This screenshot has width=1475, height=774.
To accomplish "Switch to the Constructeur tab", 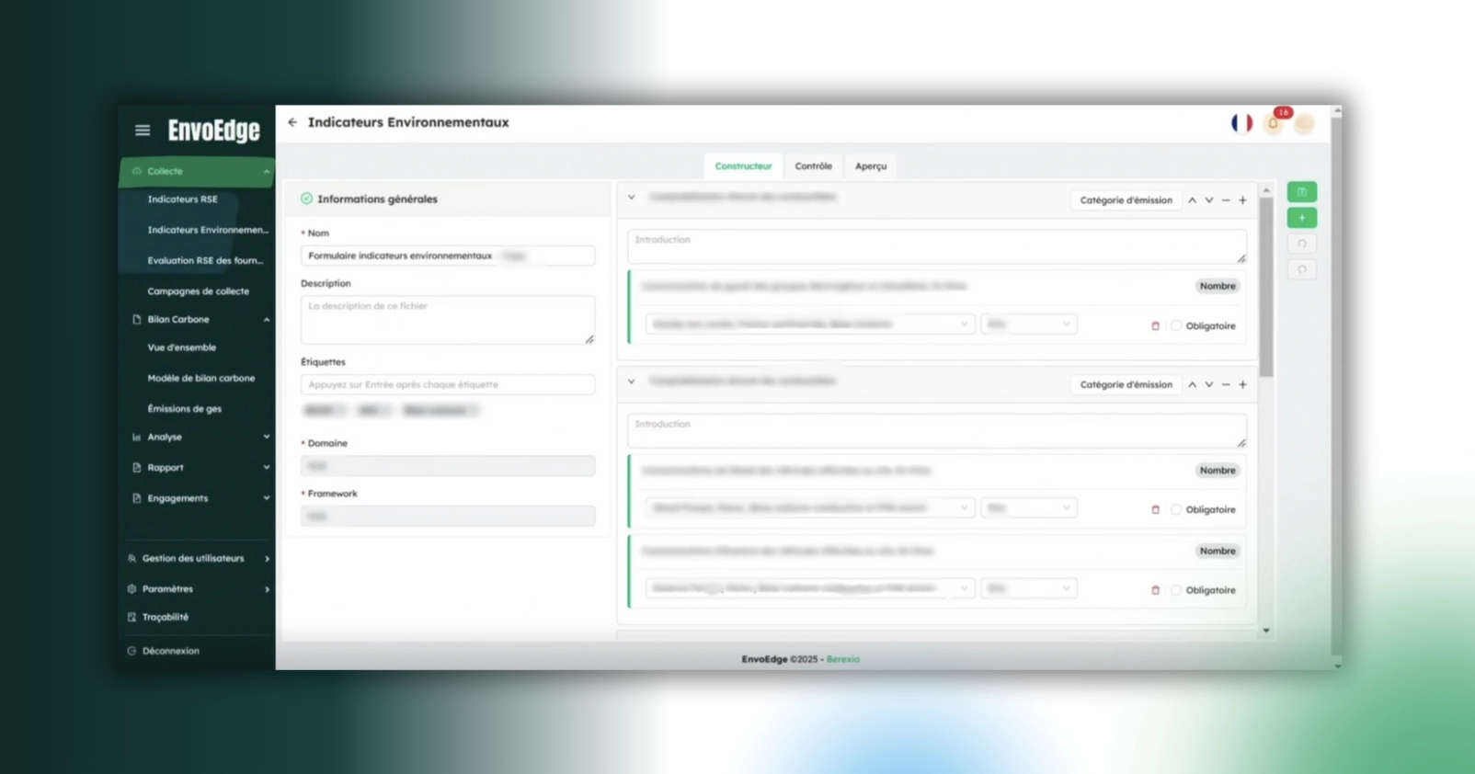I will pyautogui.click(x=743, y=166).
